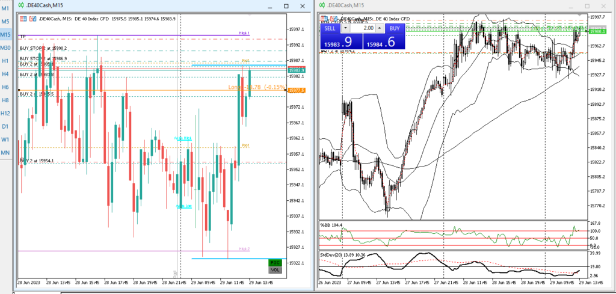Click the %BB 104.4 indicator label

[331, 225]
